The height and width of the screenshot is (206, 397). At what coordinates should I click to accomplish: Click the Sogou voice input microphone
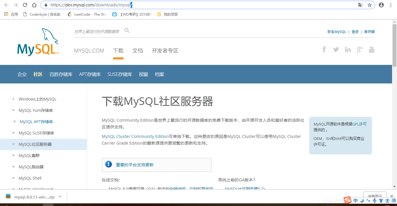tap(375, 200)
